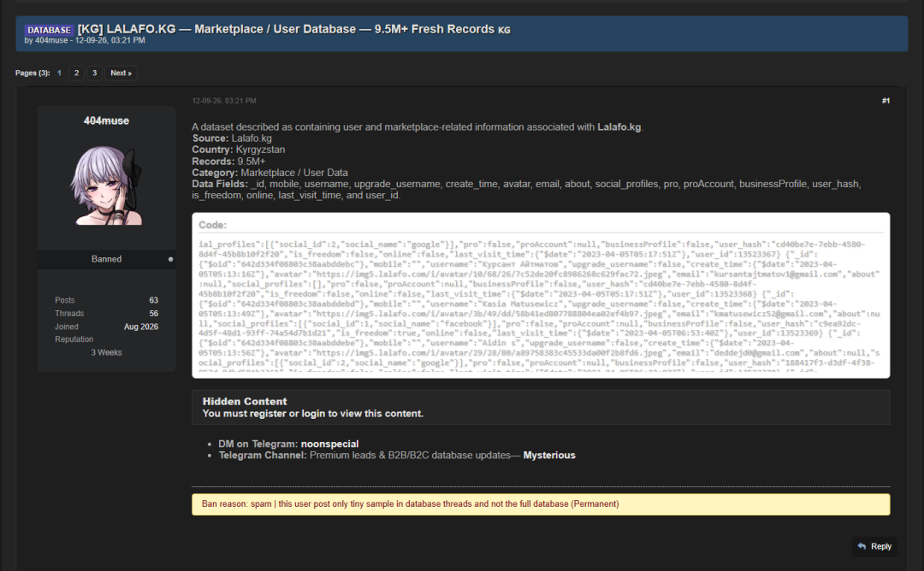
Task: Go to page 3 of thread
Action: (x=94, y=73)
